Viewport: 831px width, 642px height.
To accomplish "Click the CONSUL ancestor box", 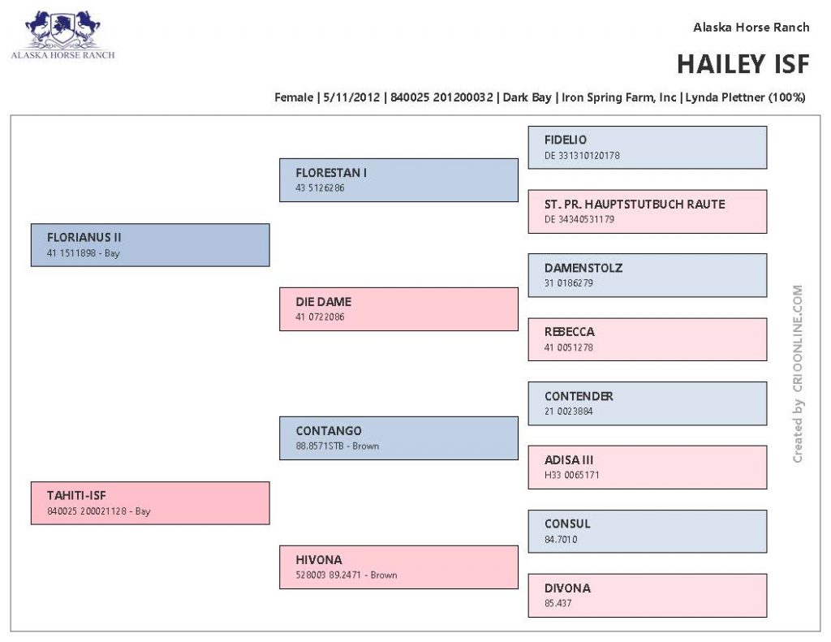I will pyautogui.click(x=647, y=531).
